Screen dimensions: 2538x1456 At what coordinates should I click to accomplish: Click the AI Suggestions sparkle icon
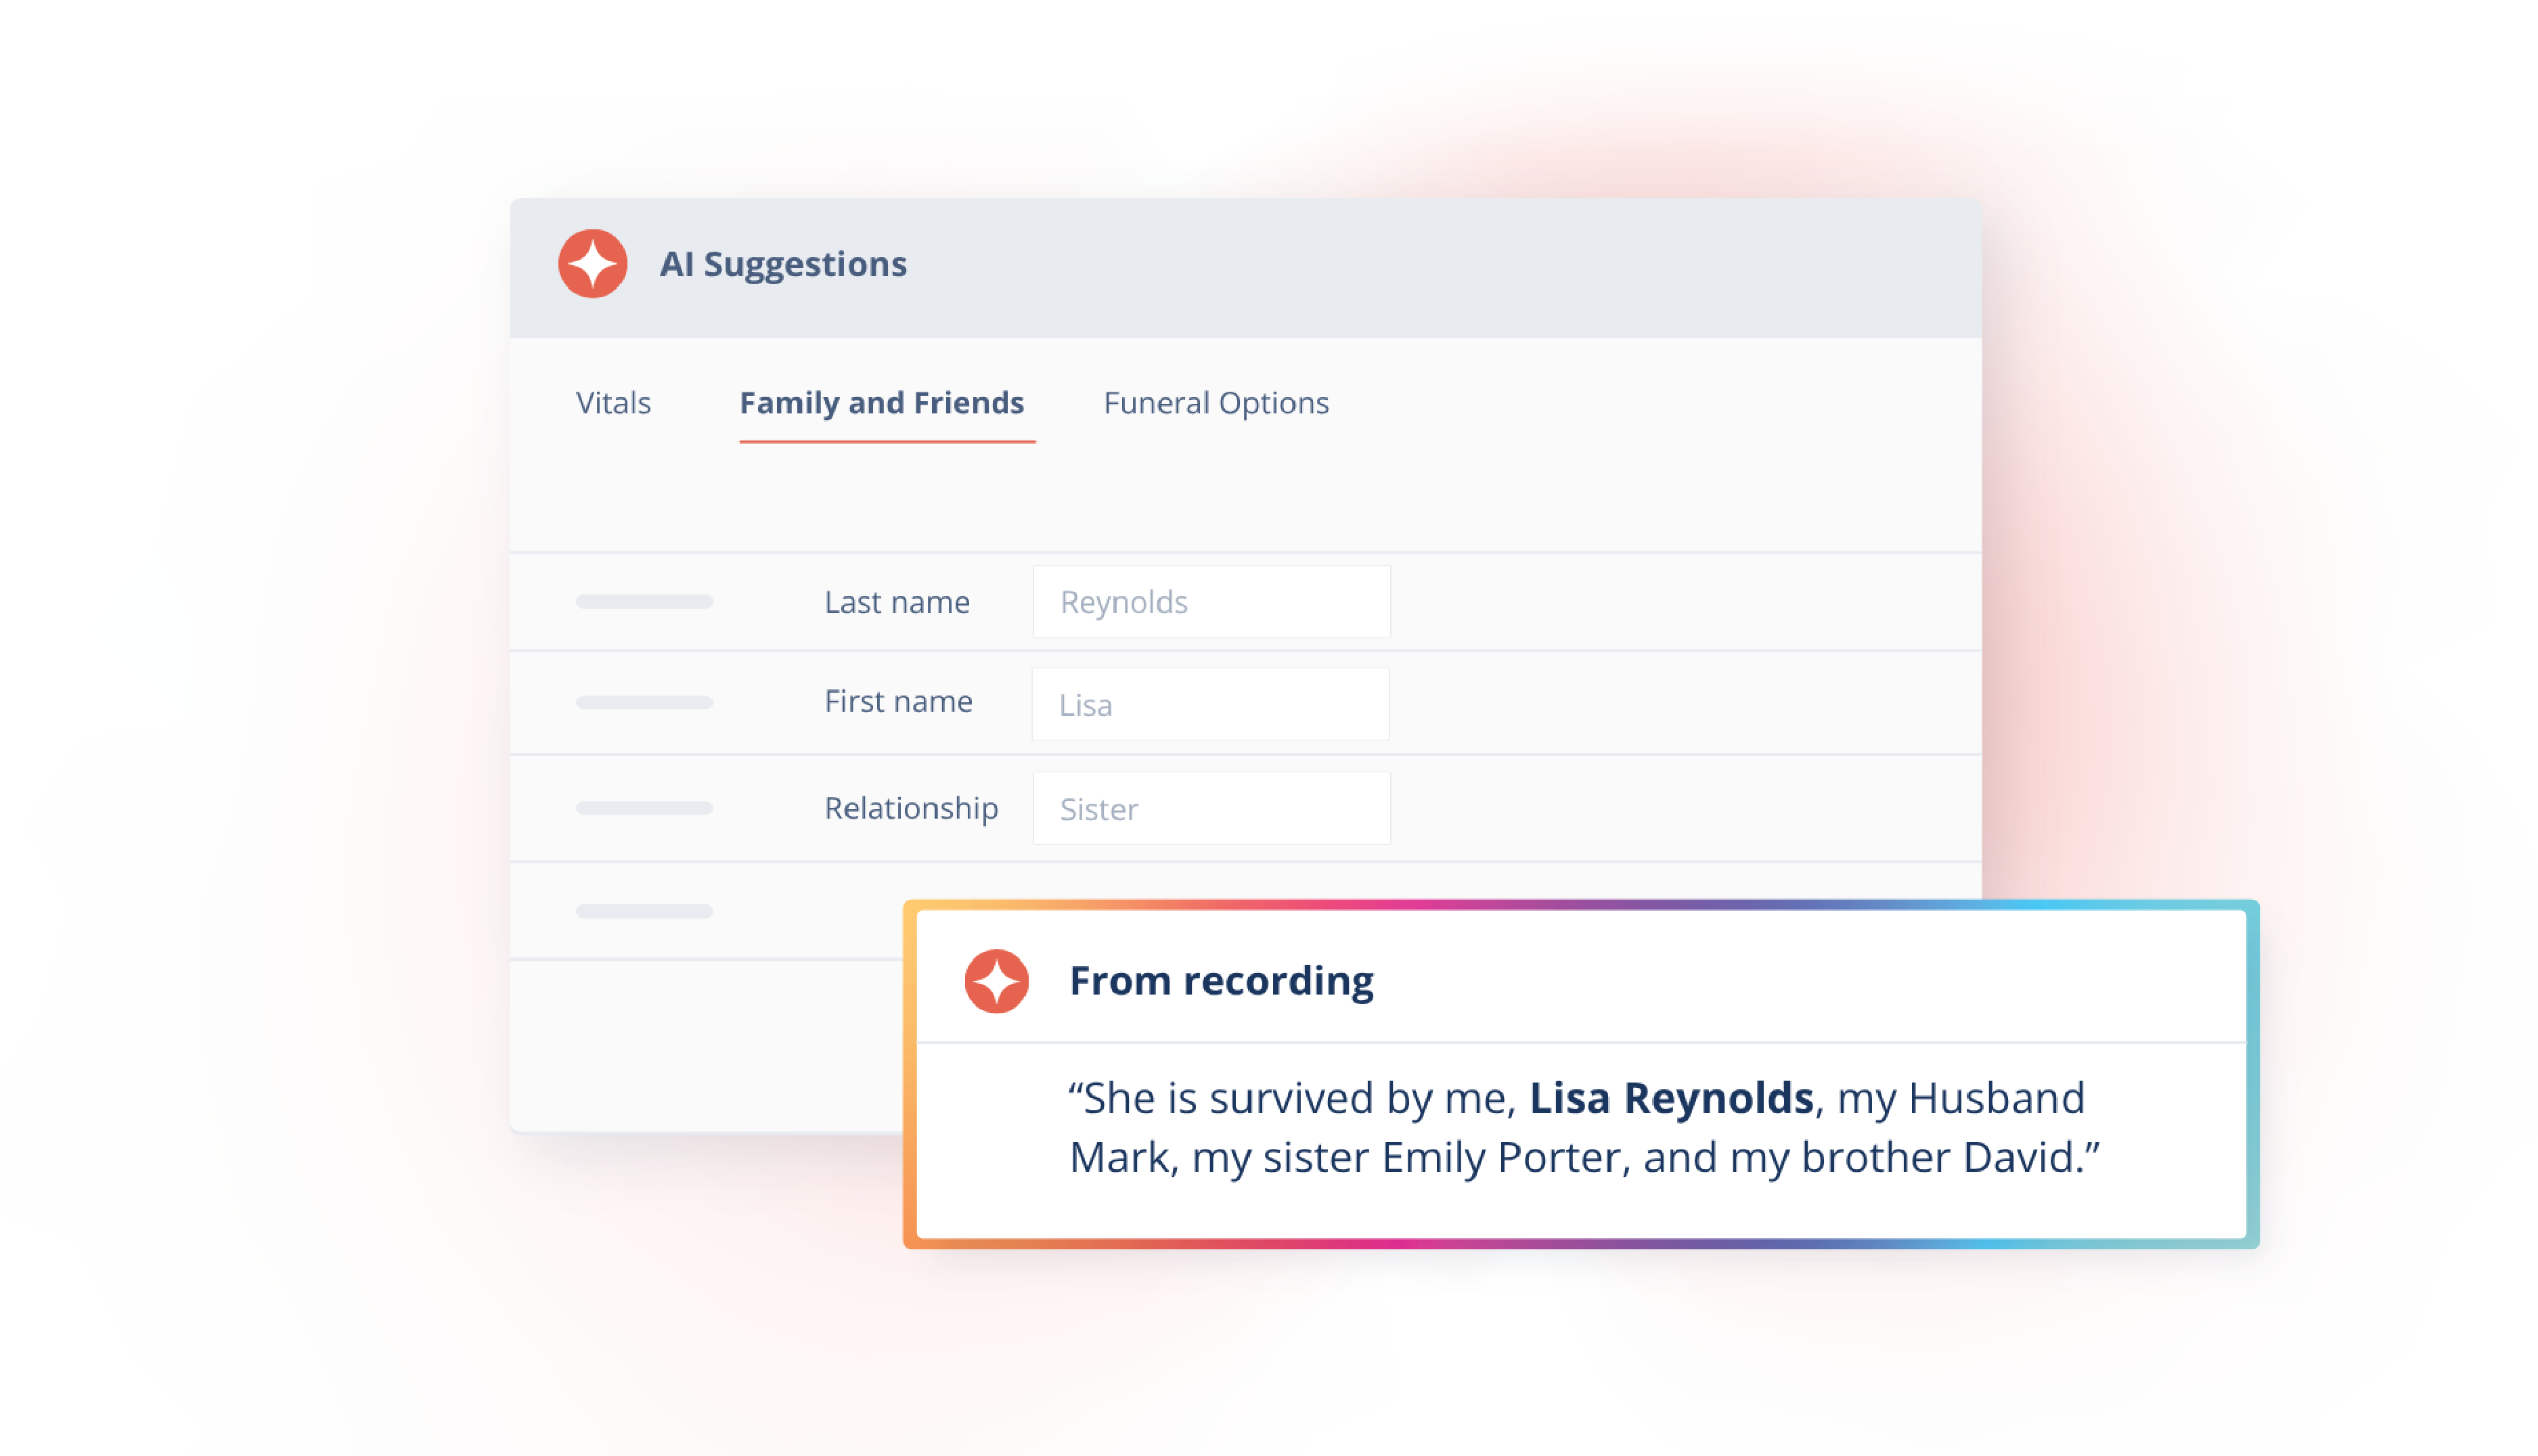[592, 264]
